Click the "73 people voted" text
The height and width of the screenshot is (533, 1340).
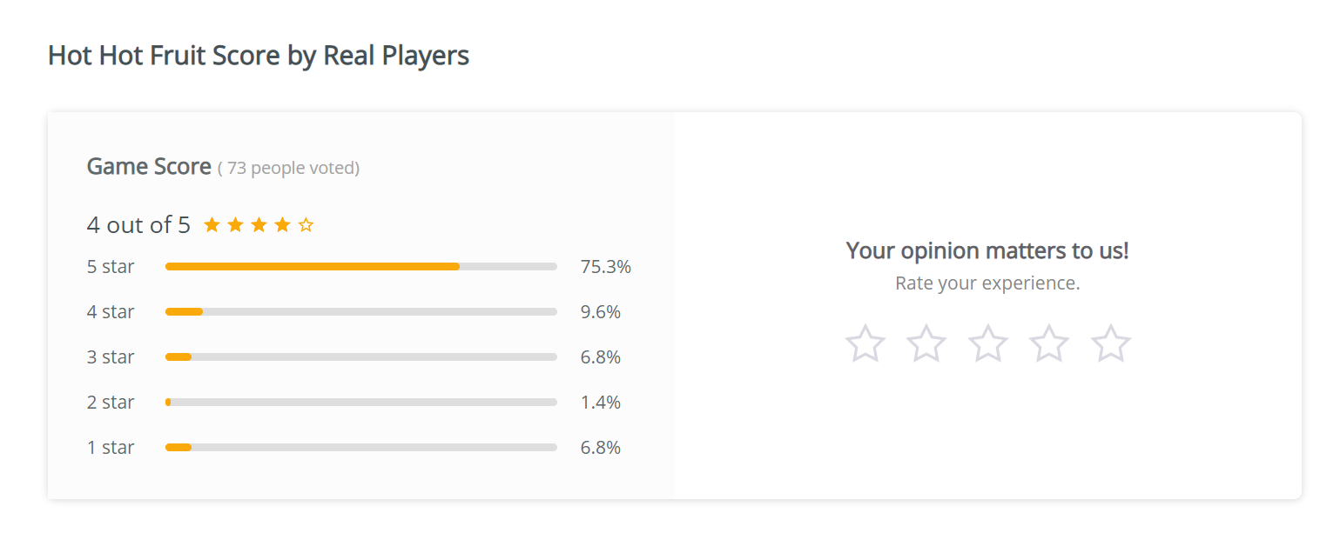tap(288, 168)
